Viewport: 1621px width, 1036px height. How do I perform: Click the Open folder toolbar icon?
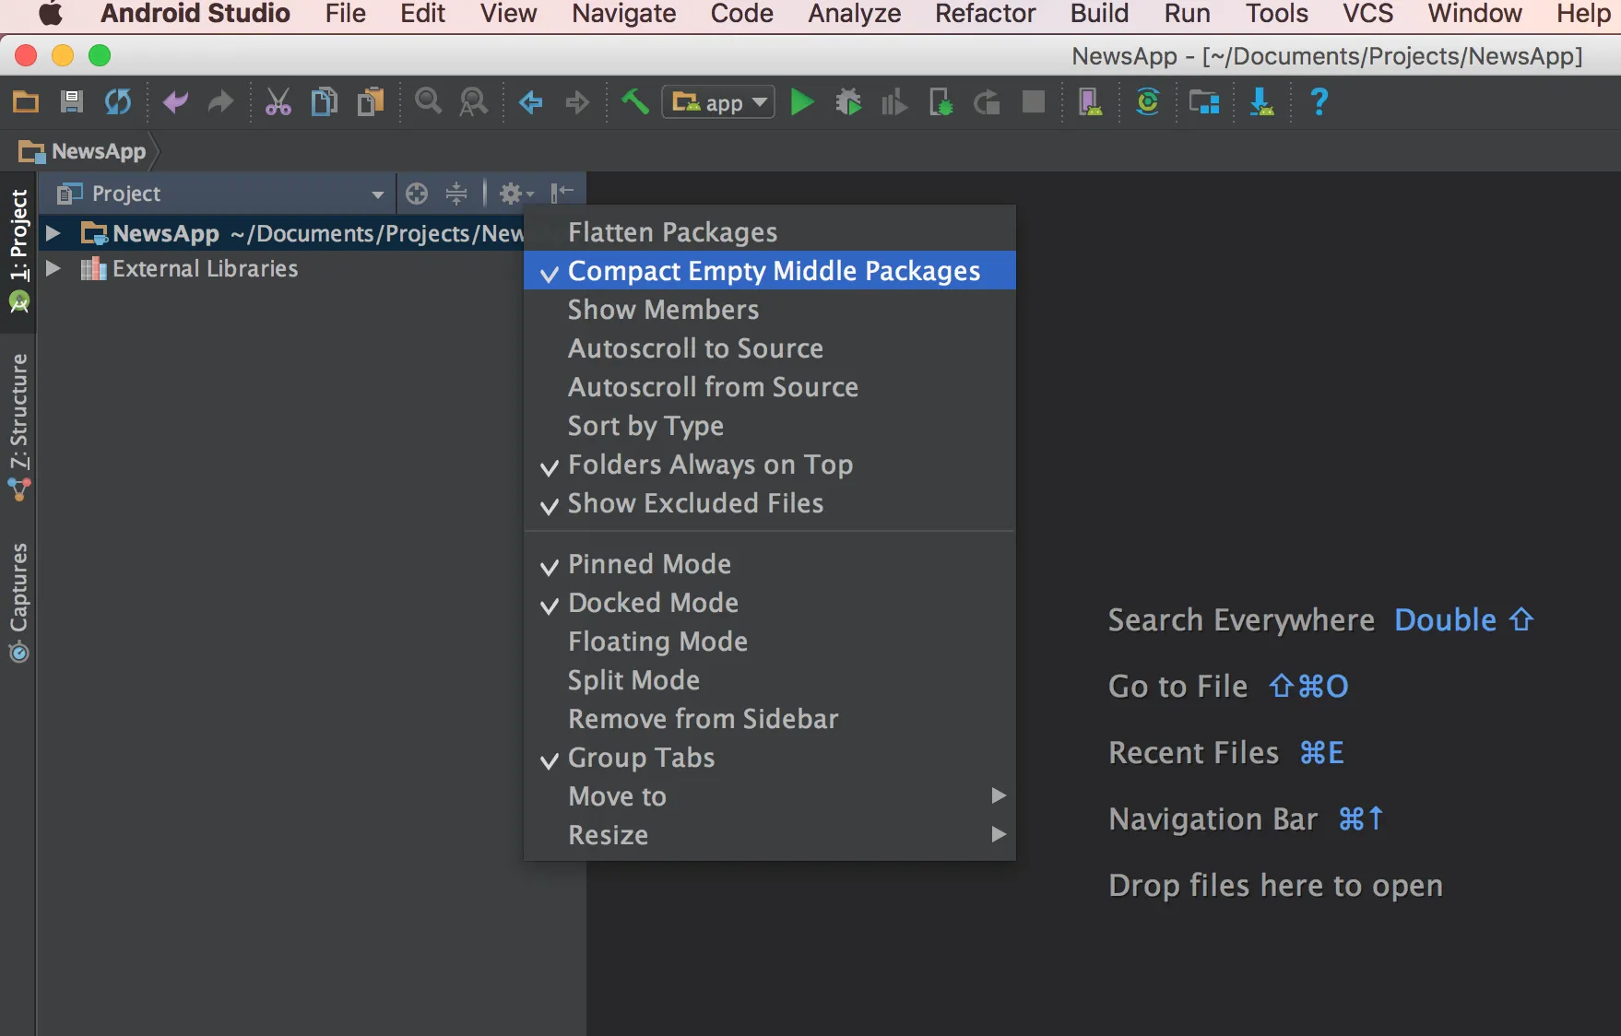point(26,101)
